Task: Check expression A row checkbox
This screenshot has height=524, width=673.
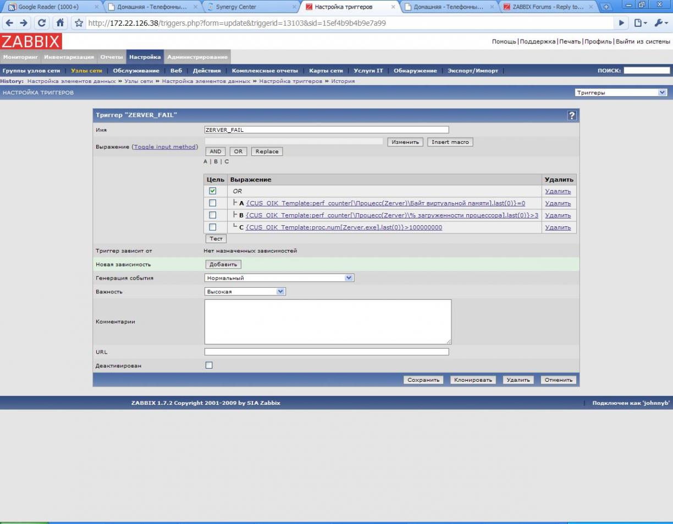Action: [213, 203]
